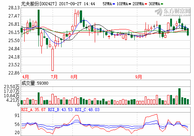Click the 25.50 price axis label

point(14,41)
